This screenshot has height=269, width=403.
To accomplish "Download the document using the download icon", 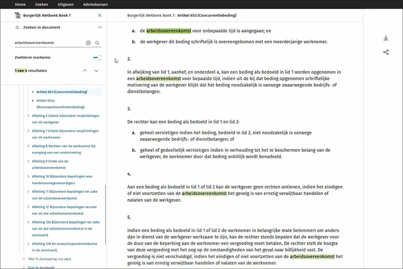I will (386, 38).
